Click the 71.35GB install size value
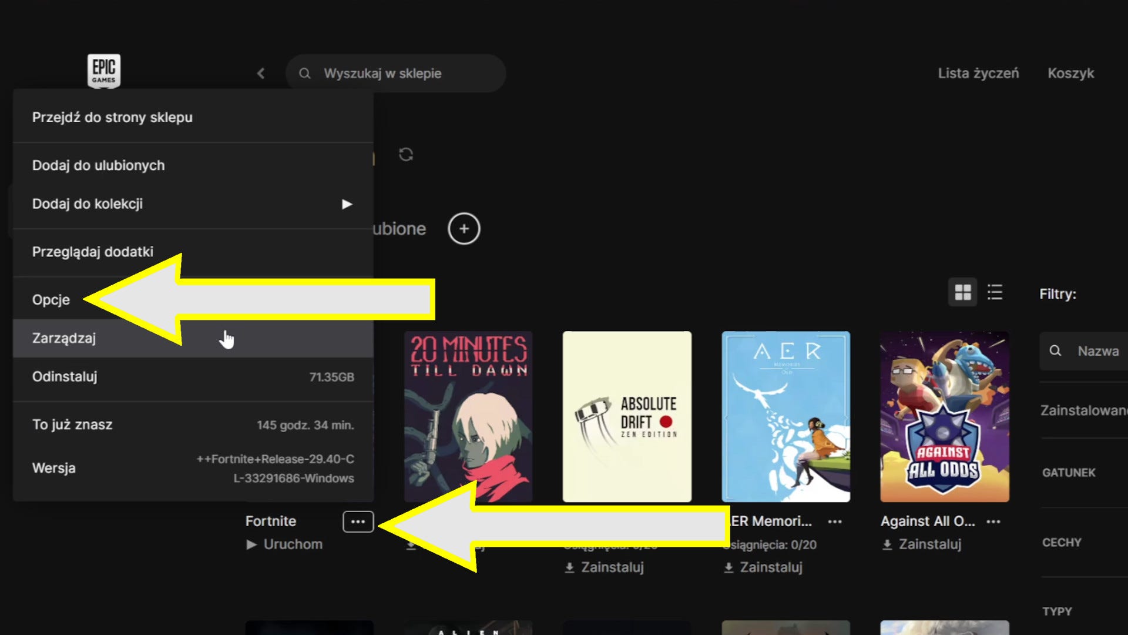Viewport: 1128px width, 635px height. coord(332,377)
